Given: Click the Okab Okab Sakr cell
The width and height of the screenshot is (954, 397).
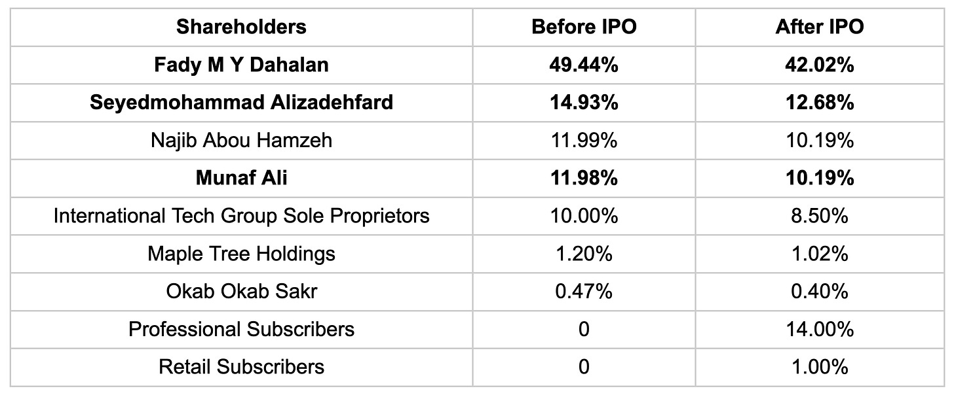Looking at the screenshot, I should click(241, 290).
